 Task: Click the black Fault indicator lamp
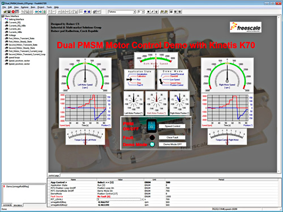tap(152, 138)
